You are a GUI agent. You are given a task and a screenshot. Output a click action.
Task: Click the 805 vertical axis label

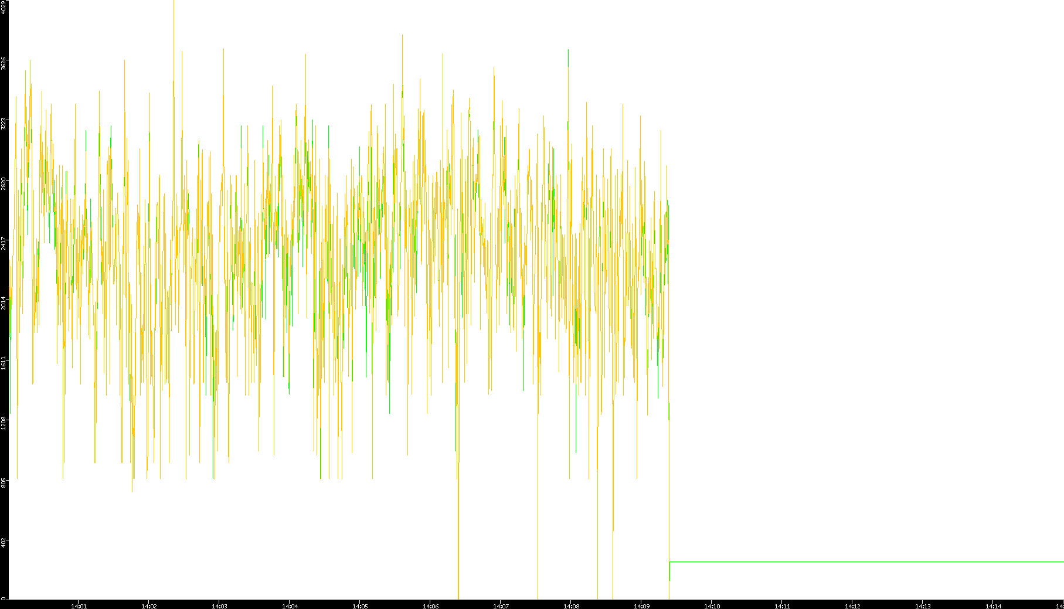click(x=4, y=482)
